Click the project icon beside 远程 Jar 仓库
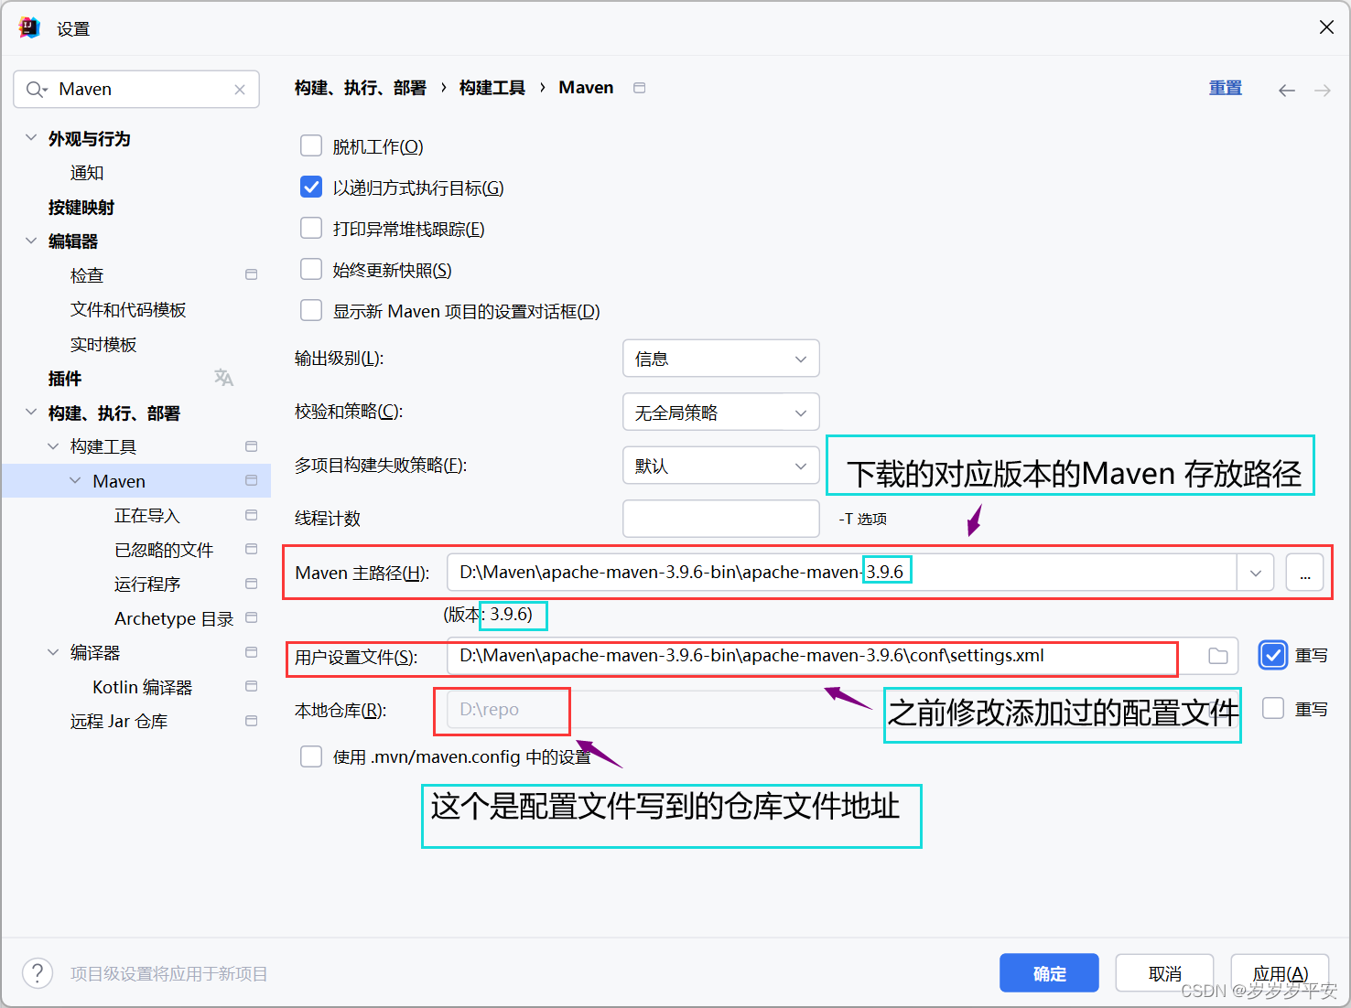This screenshot has width=1351, height=1008. [252, 721]
